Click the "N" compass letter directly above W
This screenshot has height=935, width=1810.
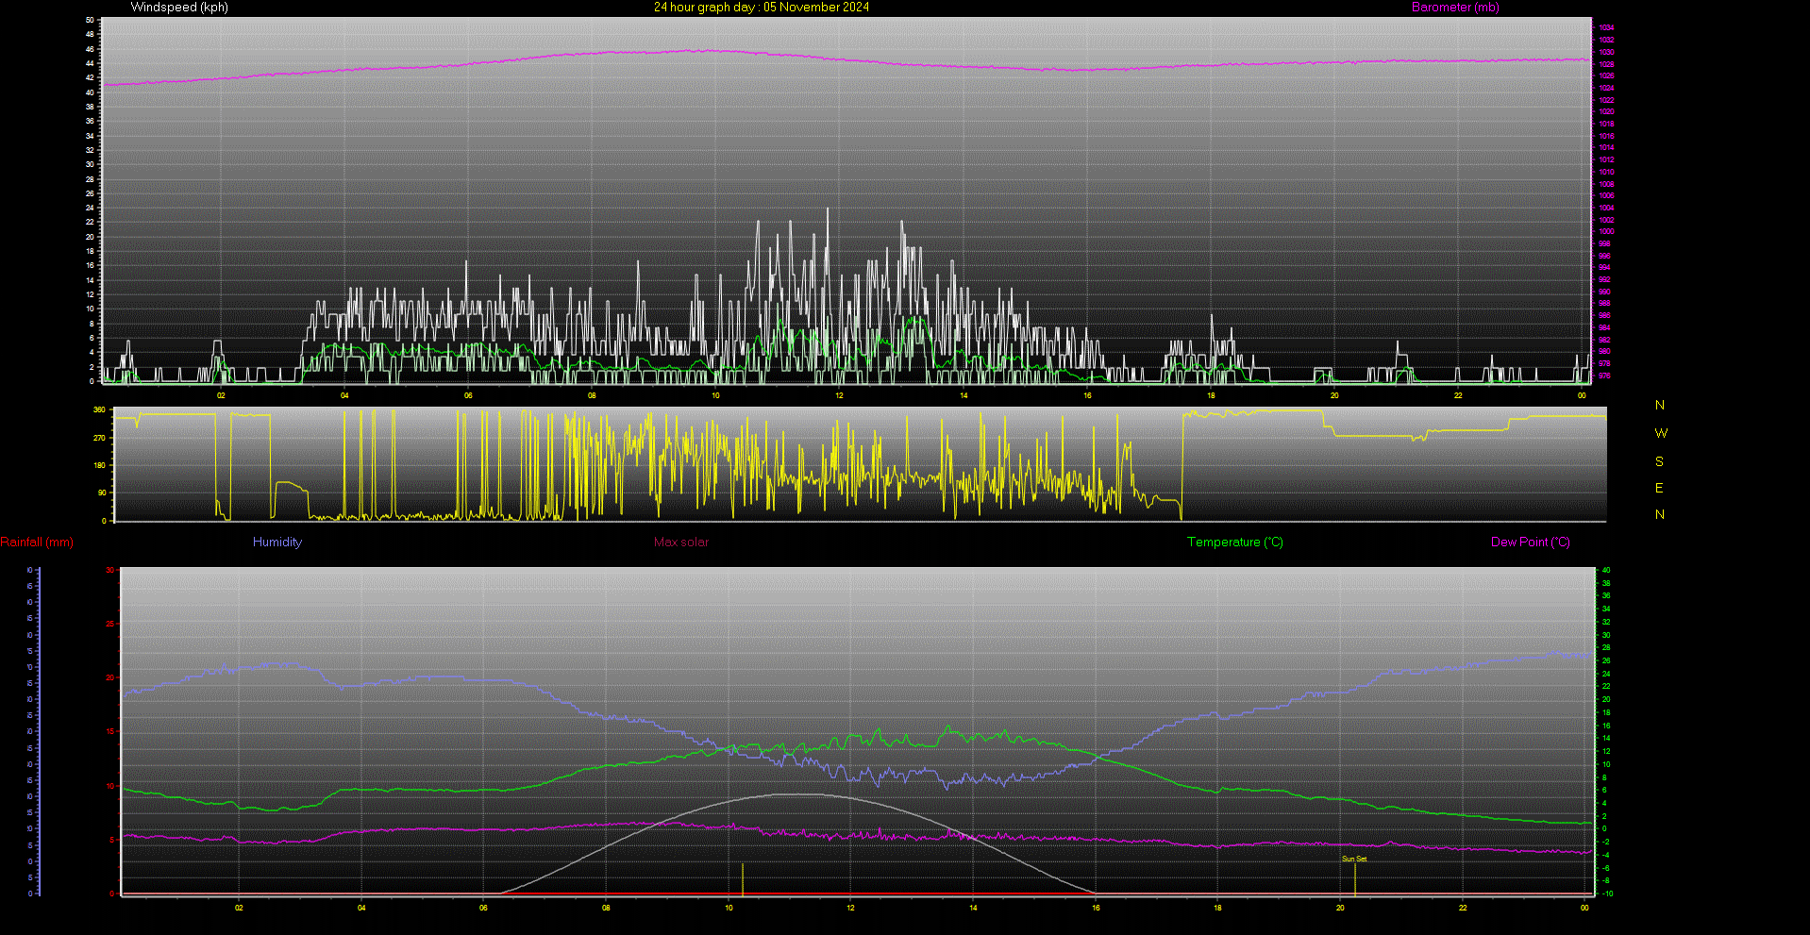click(x=1660, y=406)
